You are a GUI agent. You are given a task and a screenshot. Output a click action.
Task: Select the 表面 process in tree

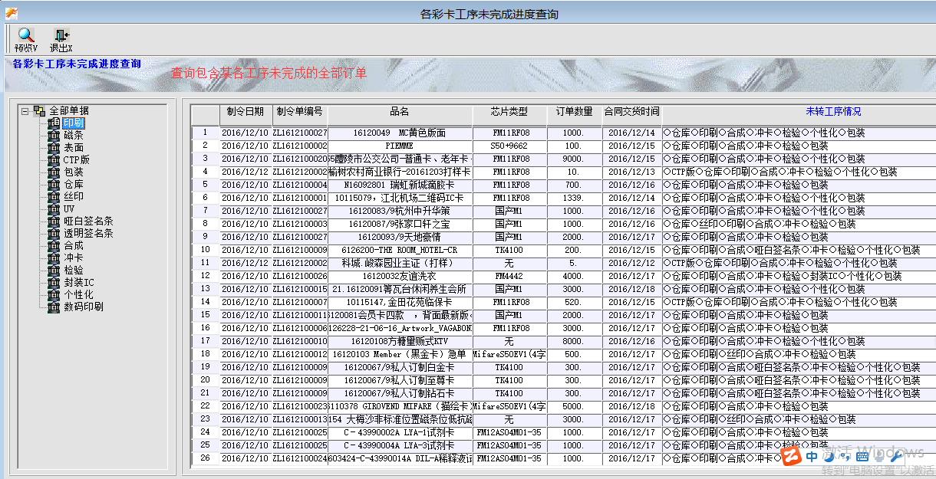(74, 148)
